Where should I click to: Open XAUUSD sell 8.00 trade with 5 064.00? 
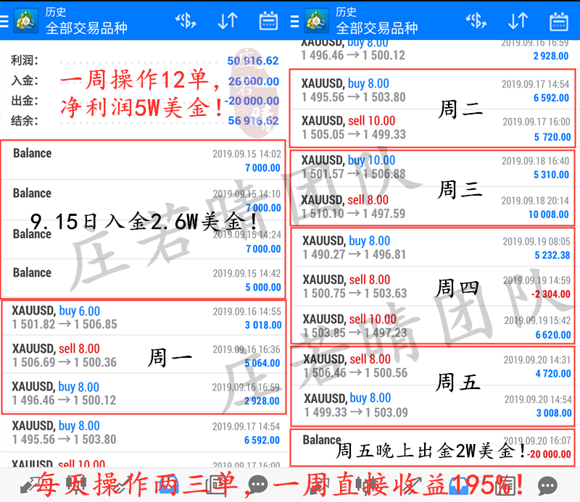[x=144, y=355]
